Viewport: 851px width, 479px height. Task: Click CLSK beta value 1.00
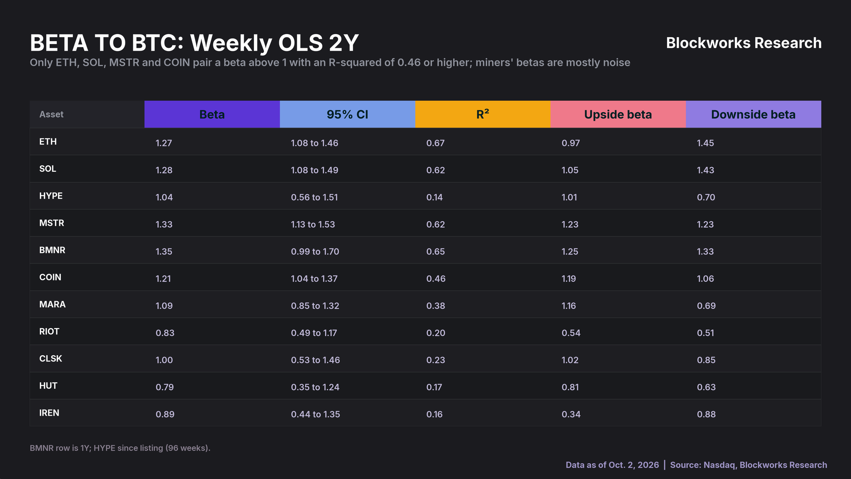(164, 360)
